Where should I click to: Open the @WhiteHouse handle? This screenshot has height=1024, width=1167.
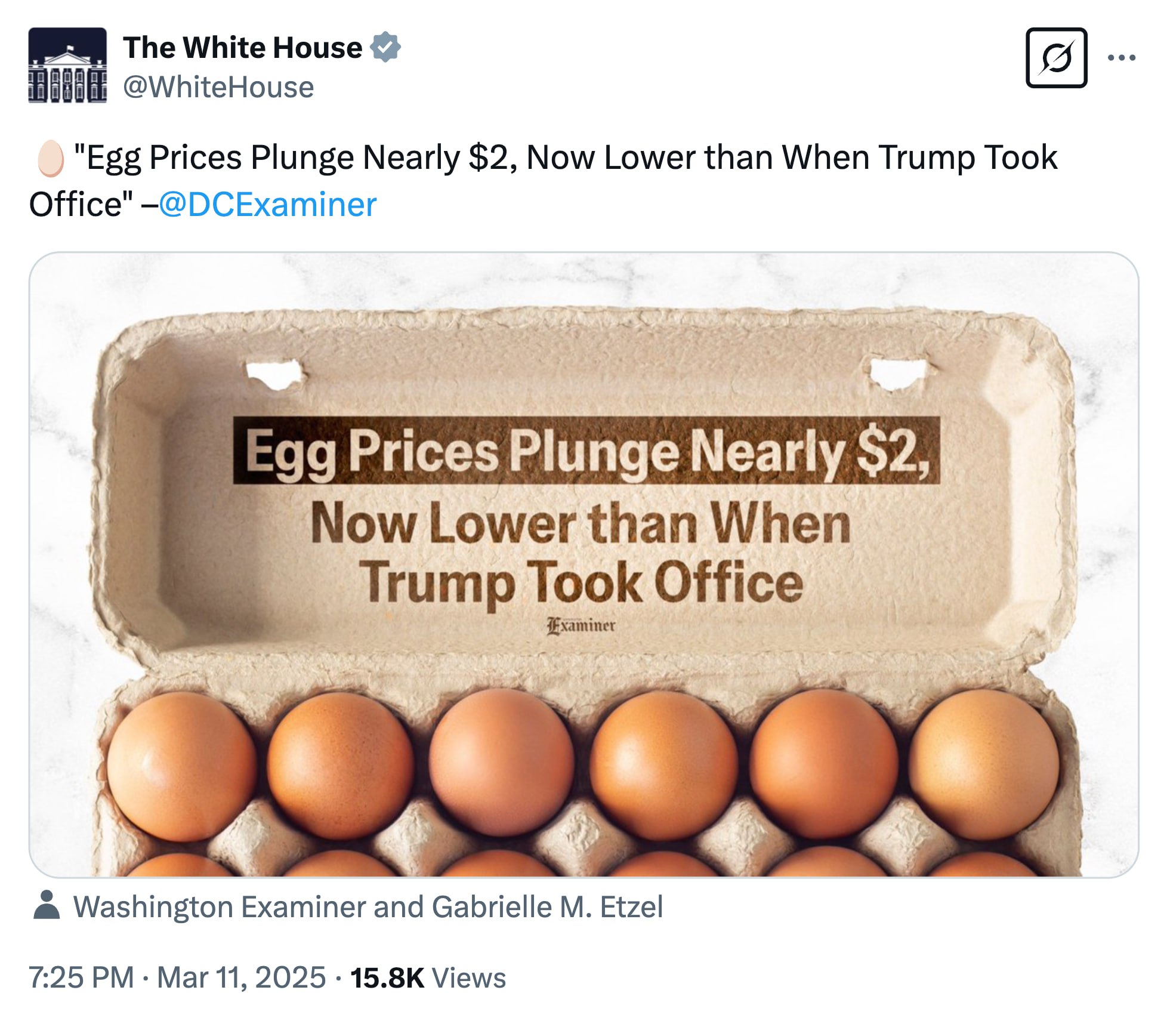tap(218, 88)
